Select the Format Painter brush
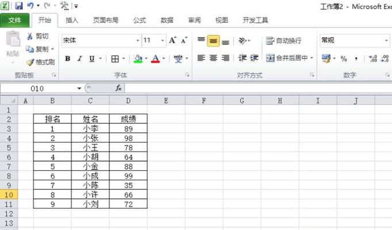The width and height of the screenshot is (392, 230). (x=30, y=62)
